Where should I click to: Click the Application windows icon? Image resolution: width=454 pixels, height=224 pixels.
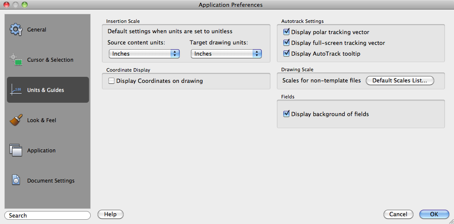tap(16, 150)
